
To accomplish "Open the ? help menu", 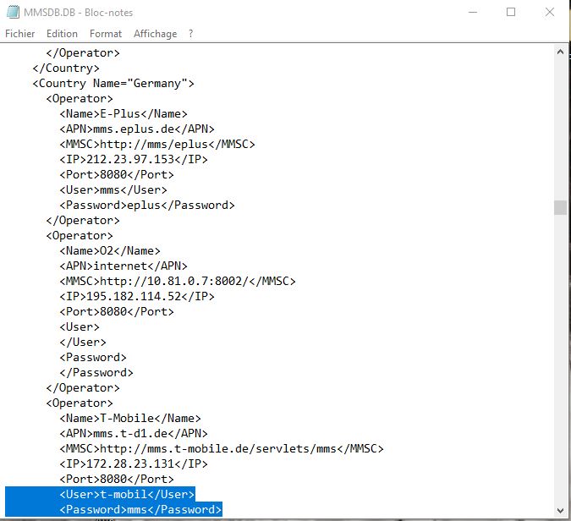I will click(191, 34).
